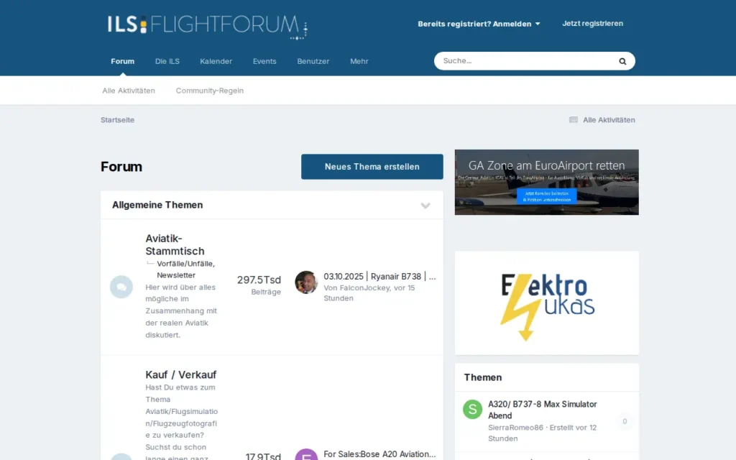The width and height of the screenshot is (736, 460).
Task: Click the Neues Thema erstellen button
Action: (372, 167)
